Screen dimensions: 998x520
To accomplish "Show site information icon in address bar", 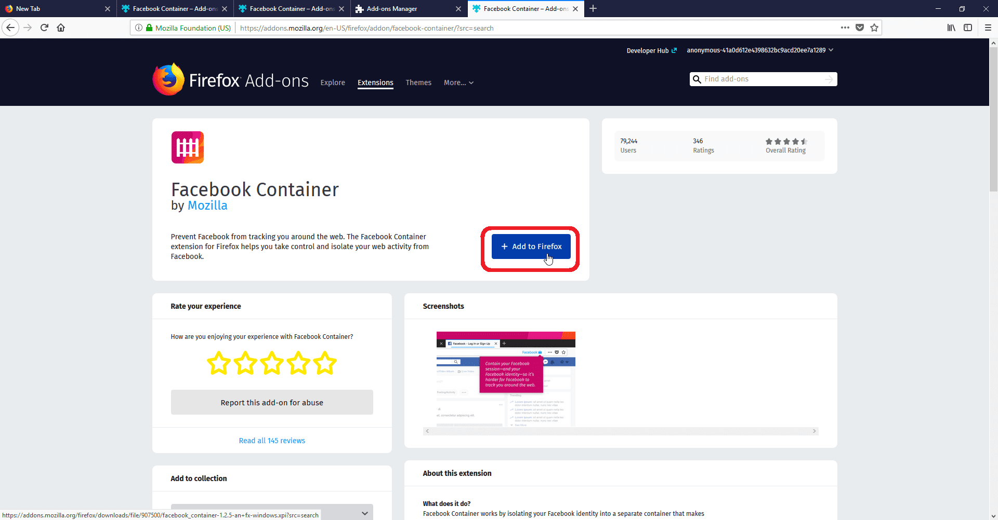I will click(139, 28).
